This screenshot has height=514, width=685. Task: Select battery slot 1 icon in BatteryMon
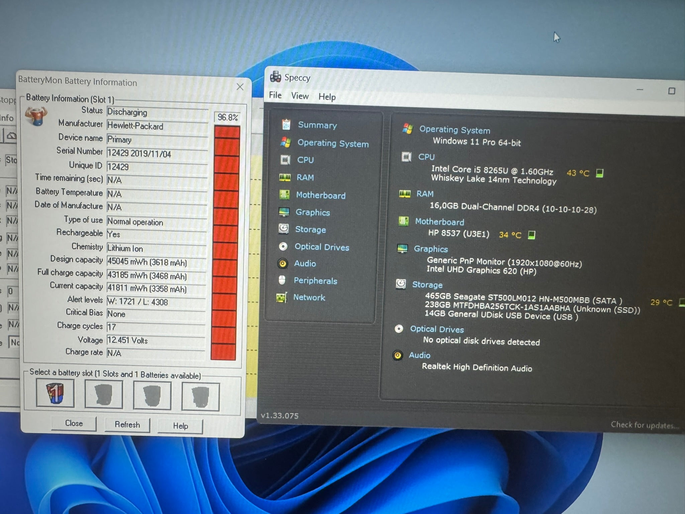pos(55,393)
